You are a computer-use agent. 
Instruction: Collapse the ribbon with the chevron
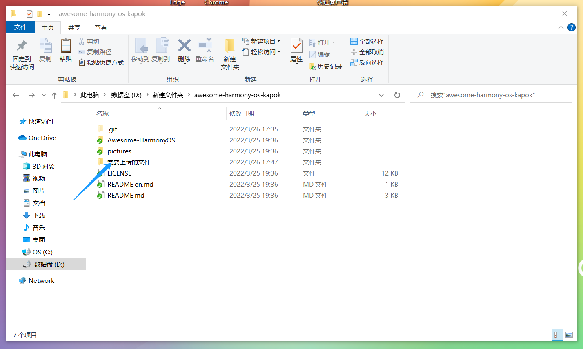click(561, 27)
